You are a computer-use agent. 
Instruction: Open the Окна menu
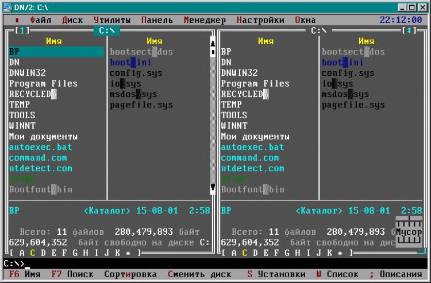pos(305,20)
